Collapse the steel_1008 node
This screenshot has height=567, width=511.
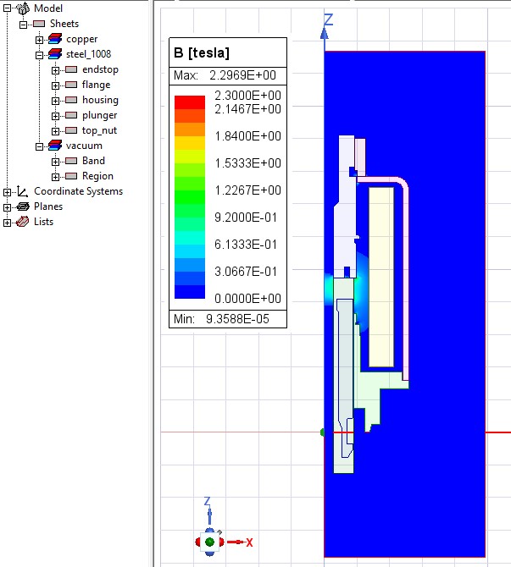point(39,54)
